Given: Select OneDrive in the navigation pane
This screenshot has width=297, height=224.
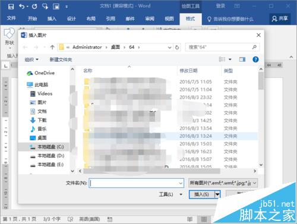Looking at the screenshot, I should point(40,73).
